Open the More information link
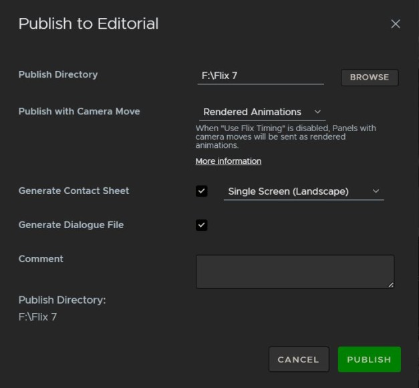Viewport: 419px width, 388px height. (228, 161)
